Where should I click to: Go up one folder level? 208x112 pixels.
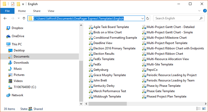[24, 18]
